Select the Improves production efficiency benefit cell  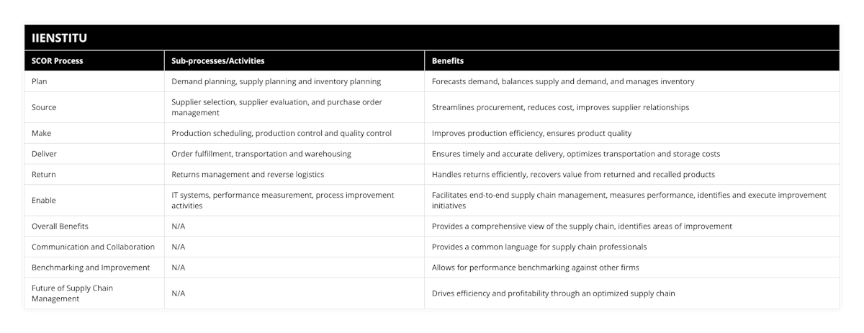coord(531,133)
